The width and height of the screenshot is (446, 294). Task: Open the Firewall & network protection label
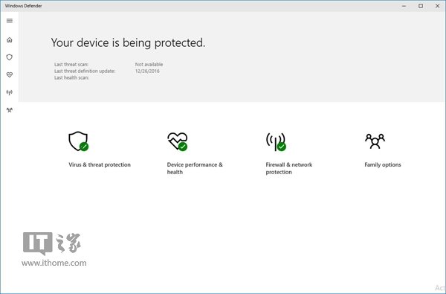tap(289, 168)
